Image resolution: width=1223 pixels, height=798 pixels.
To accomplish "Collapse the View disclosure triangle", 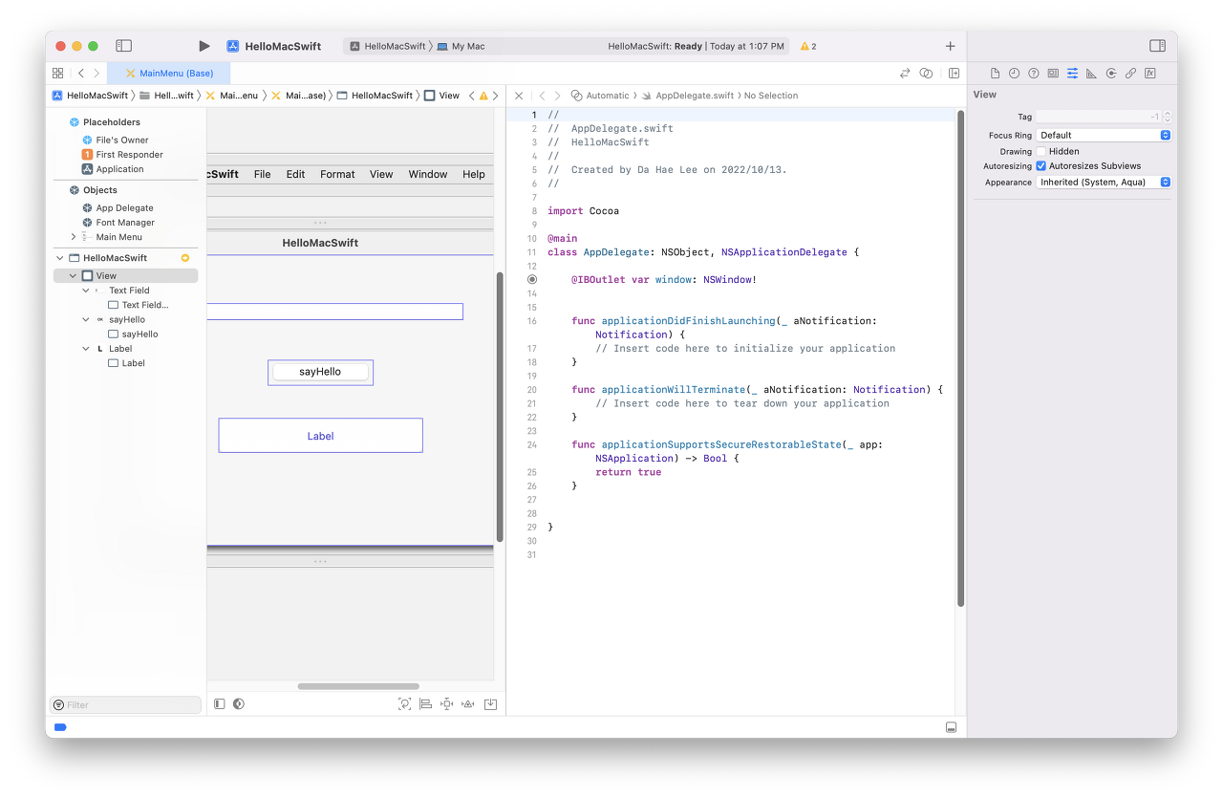I will tap(73, 276).
